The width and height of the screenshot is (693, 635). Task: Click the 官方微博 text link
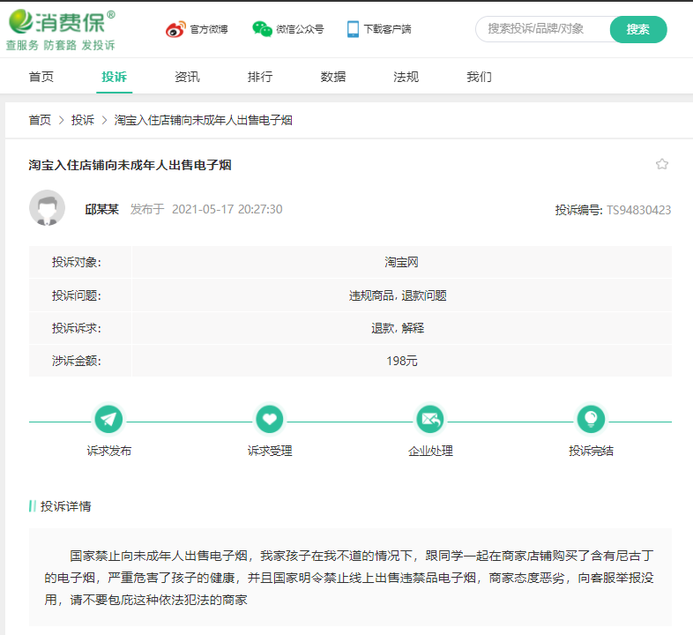(209, 29)
